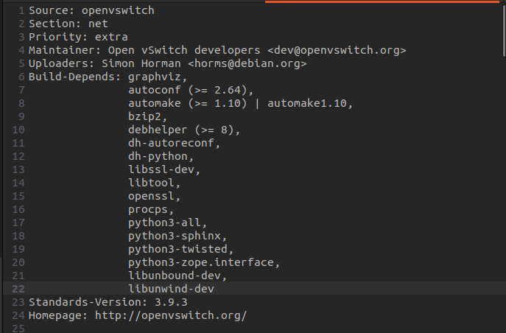506x333 pixels.
Task: Click line number 1 in the gutter
Action: 22,11
